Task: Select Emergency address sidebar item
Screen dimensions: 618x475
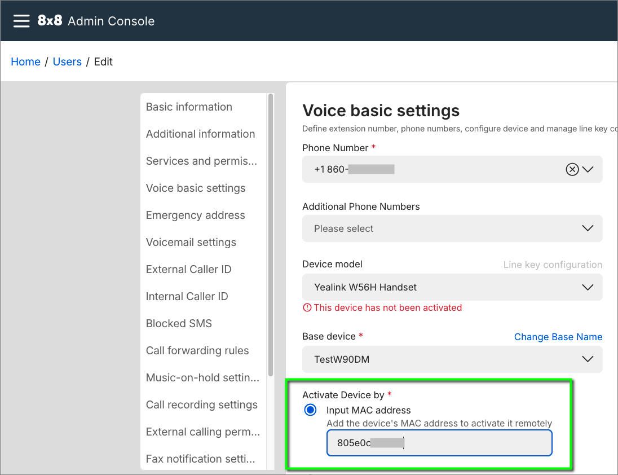Action: click(195, 215)
